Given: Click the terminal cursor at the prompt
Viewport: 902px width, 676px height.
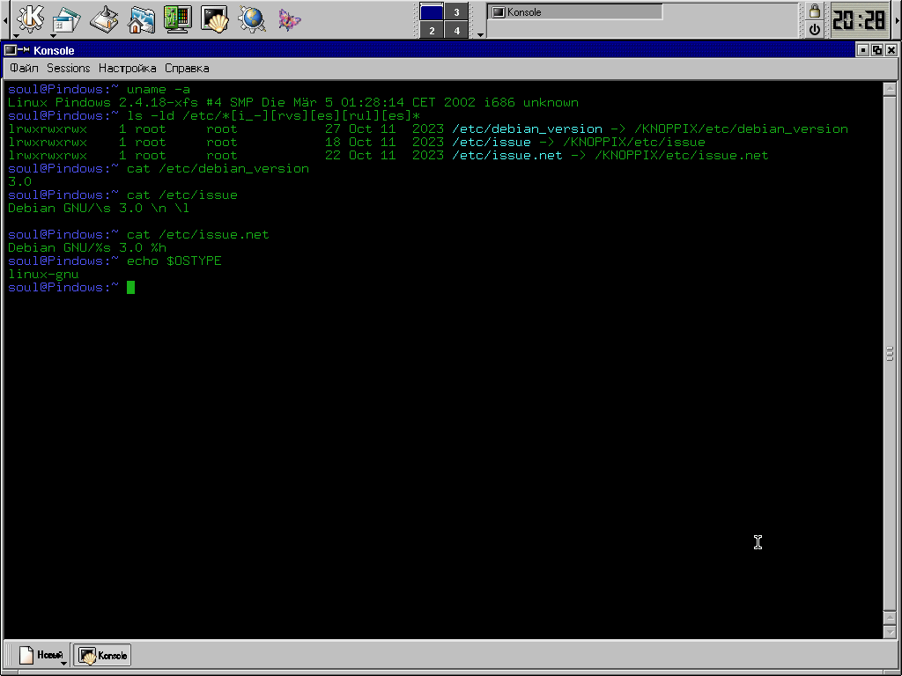Looking at the screenshot, I should click(130, 287).
